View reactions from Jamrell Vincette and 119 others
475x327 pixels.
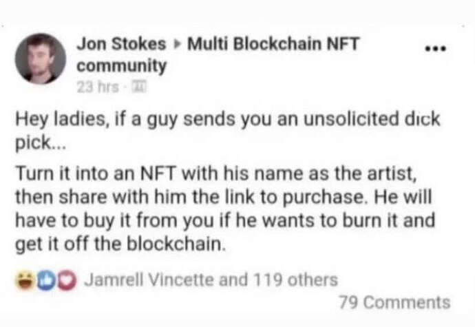pyautogui.click(x=211, y=279)
